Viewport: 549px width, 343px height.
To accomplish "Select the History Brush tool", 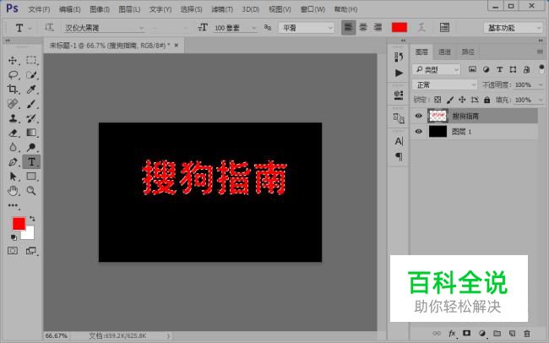I will click(x=31, y=118).
